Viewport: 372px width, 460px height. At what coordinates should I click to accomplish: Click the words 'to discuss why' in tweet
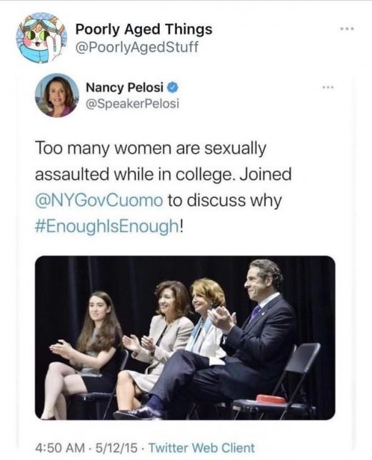click(224, 201)
